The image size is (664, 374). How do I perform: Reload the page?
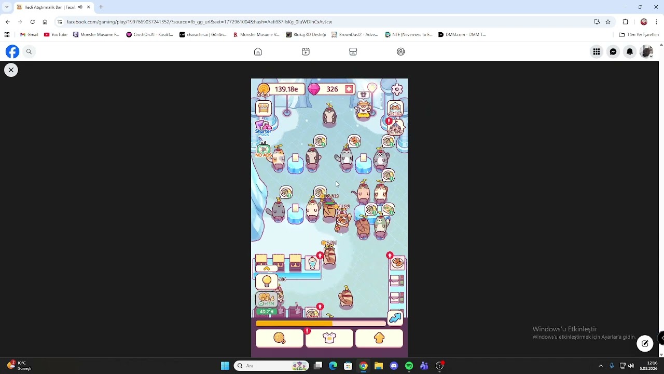(x=32, y=22)
